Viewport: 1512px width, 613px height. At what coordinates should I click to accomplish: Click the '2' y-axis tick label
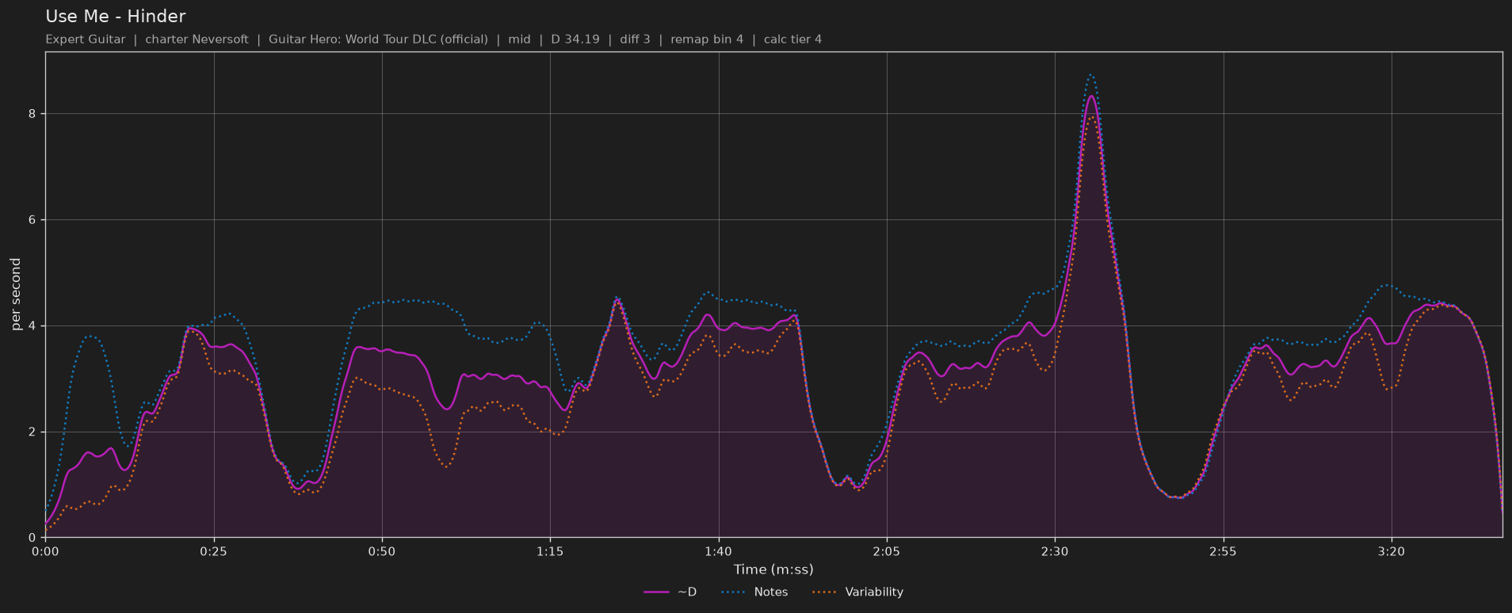(x=33, y=432)
